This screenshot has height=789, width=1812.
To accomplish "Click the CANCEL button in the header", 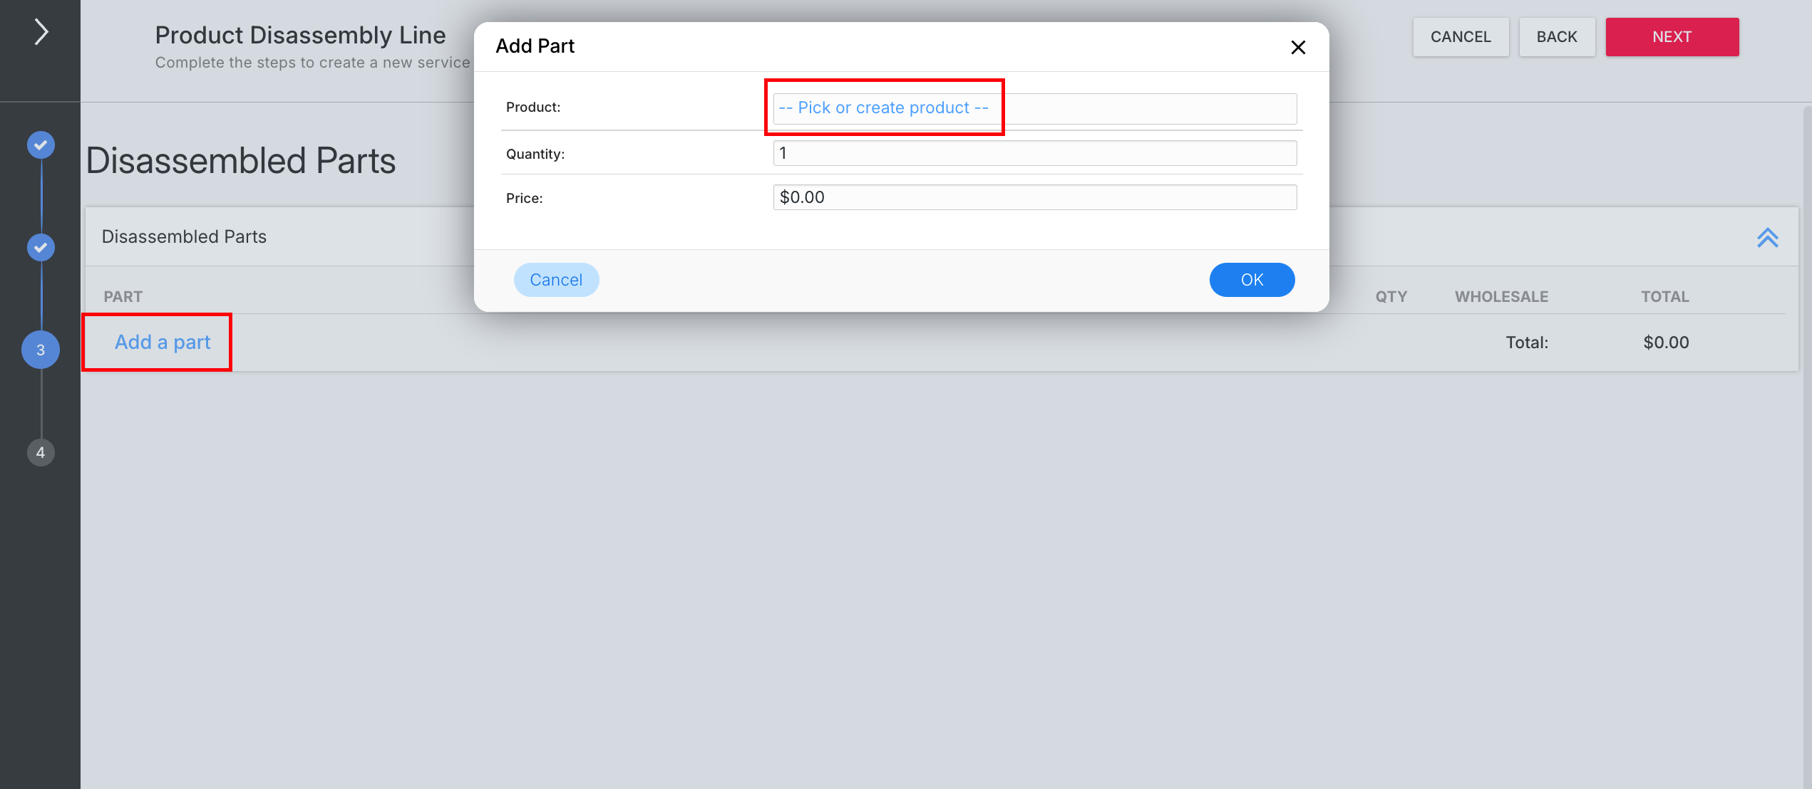I will click(x=1461, y=37).
